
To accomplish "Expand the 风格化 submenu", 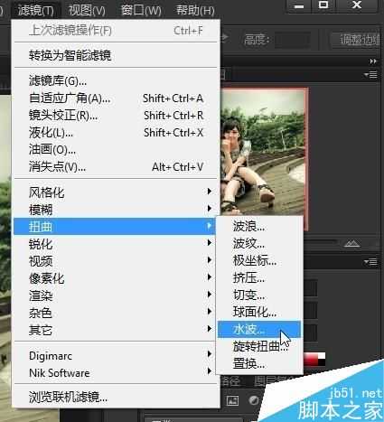I will click(116, 192).
